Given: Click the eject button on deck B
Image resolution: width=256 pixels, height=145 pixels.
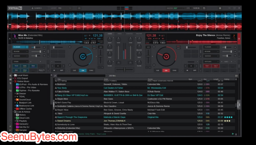Looking at the screenshot, I should point(154,47).
